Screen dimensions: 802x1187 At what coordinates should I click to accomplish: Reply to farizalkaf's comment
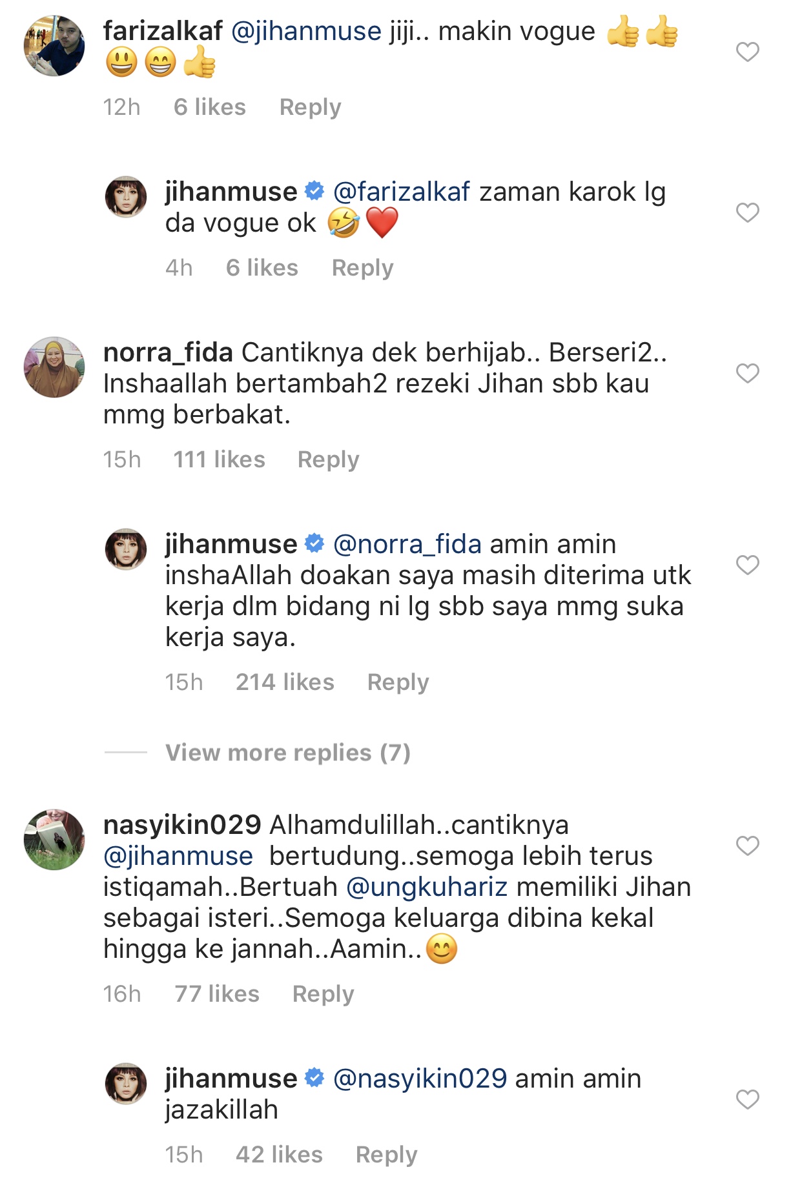(310, 107)
